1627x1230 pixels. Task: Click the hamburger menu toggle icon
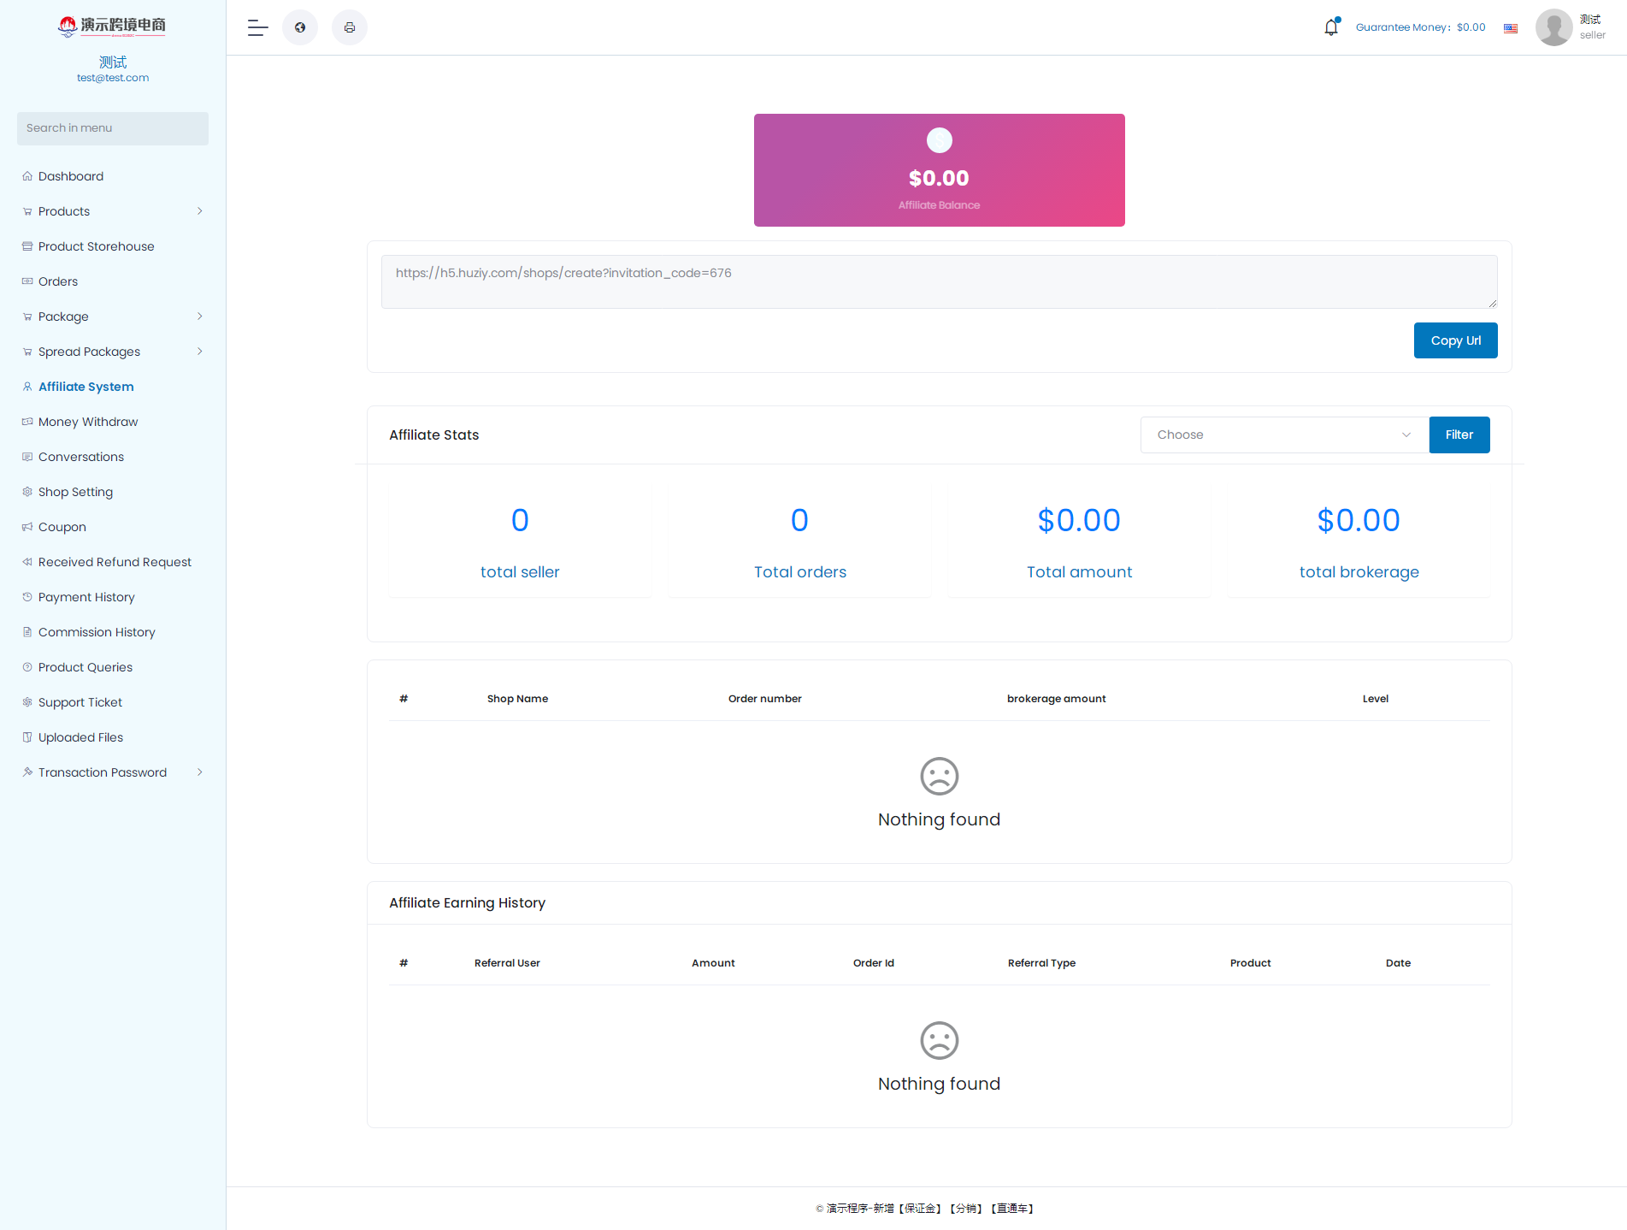[x=257, y=27]
